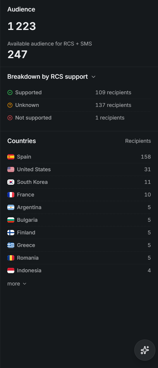Click the green Supported checkmark icon

(x=10, y=93)
